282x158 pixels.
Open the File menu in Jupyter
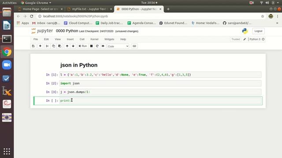36,39
